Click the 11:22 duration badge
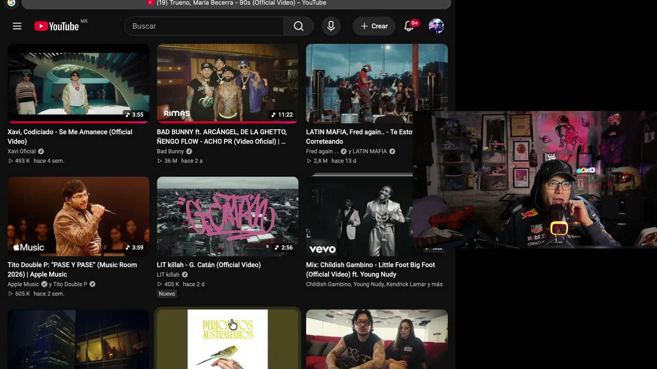This screenshot has width=657, height=369. 282,115
